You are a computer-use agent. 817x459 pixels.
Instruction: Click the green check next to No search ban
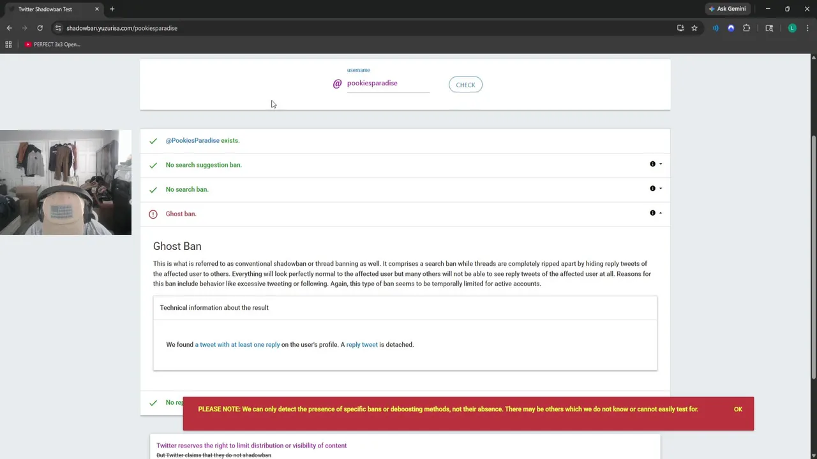tap(153, 190)
